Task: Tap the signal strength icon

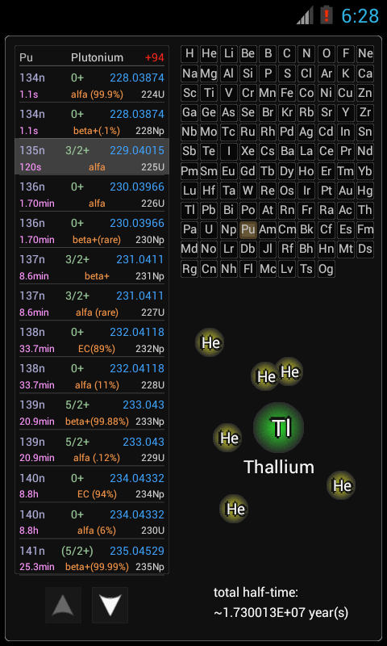Action: click(x=305, y=16)
